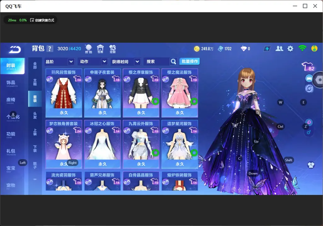This screenshot has width=323, height=226.
Task: Click the shirt icon at bottom right
Action: click(311, 165)
